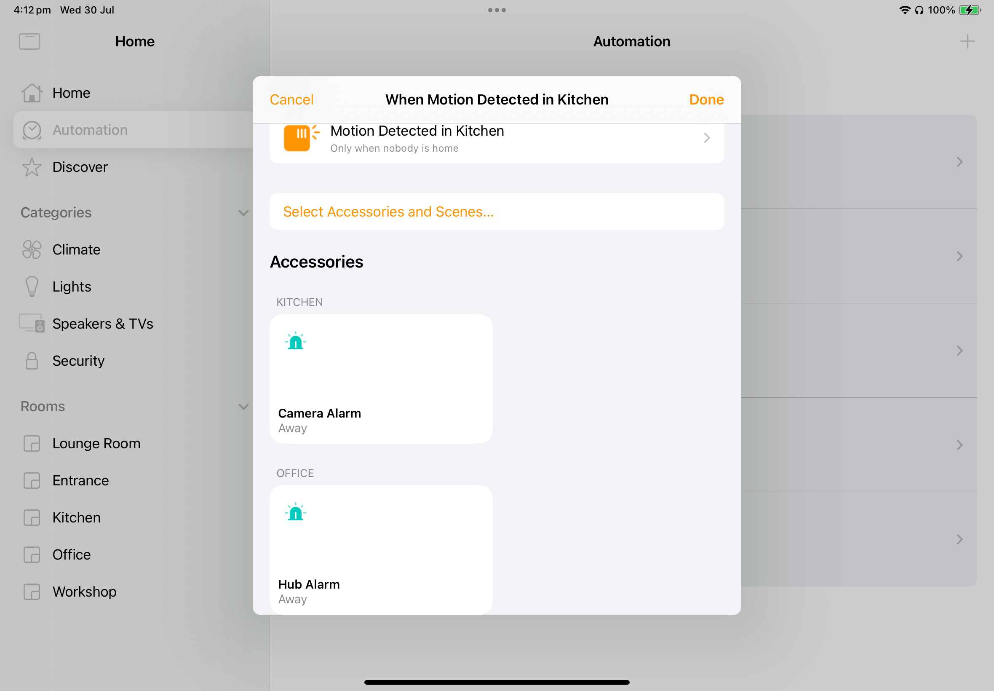Viewport: 994px width, 691px height.
Task: Toggle the Camera Alarm accessory tile
Action: 381,379
